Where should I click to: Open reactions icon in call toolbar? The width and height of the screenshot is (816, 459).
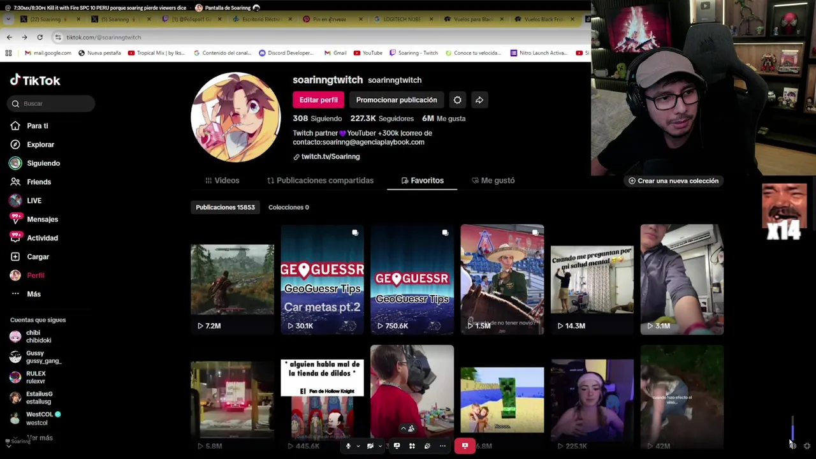427,446
